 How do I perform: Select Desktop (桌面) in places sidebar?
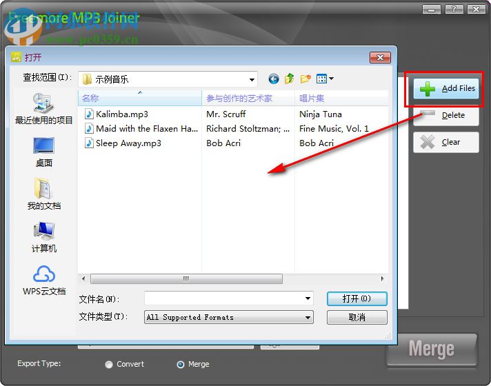(44, 152)
